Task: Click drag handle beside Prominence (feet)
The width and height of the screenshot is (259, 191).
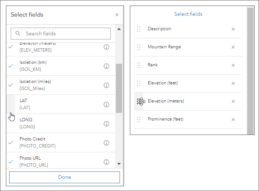Action: pos(139,119)
